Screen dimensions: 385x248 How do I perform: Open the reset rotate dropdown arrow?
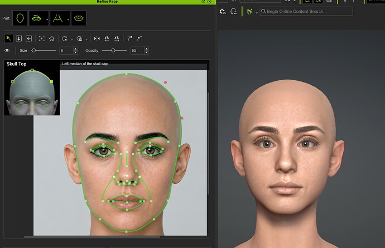72,40
